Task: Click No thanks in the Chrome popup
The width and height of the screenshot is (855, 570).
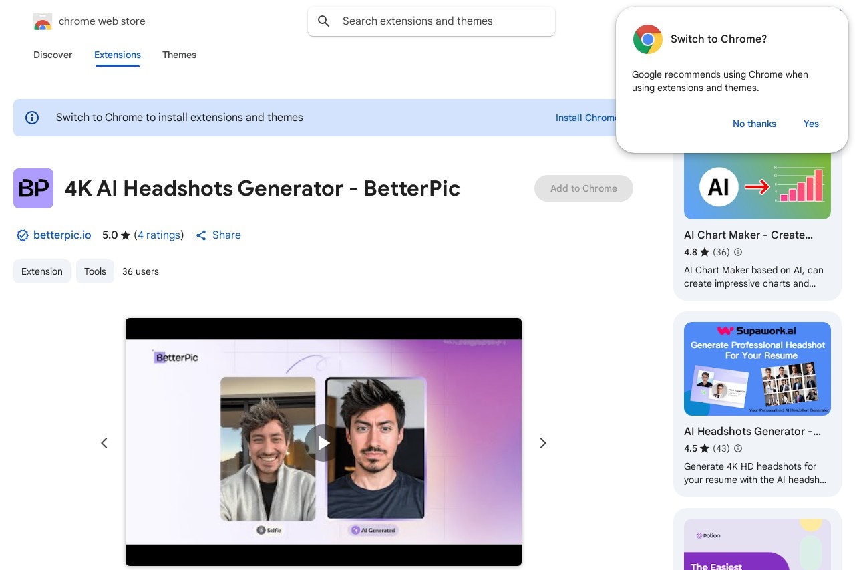Action: coord(754,124)
